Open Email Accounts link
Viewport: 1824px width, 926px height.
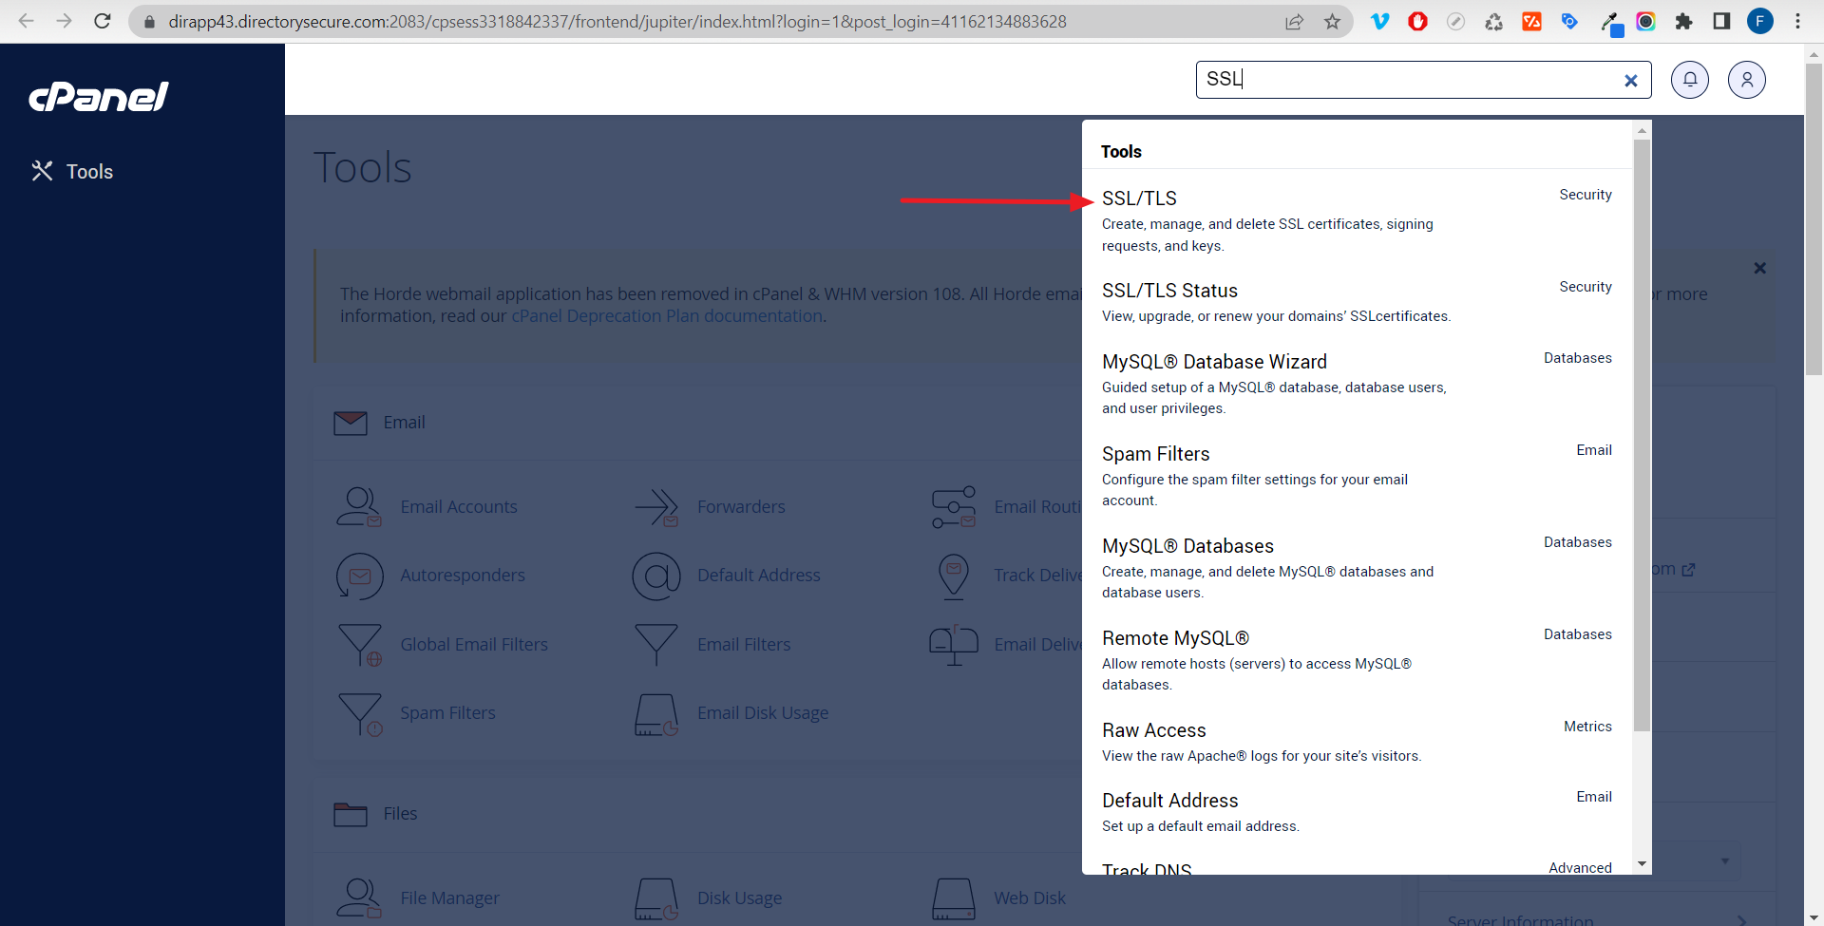[x=459, y=507]
